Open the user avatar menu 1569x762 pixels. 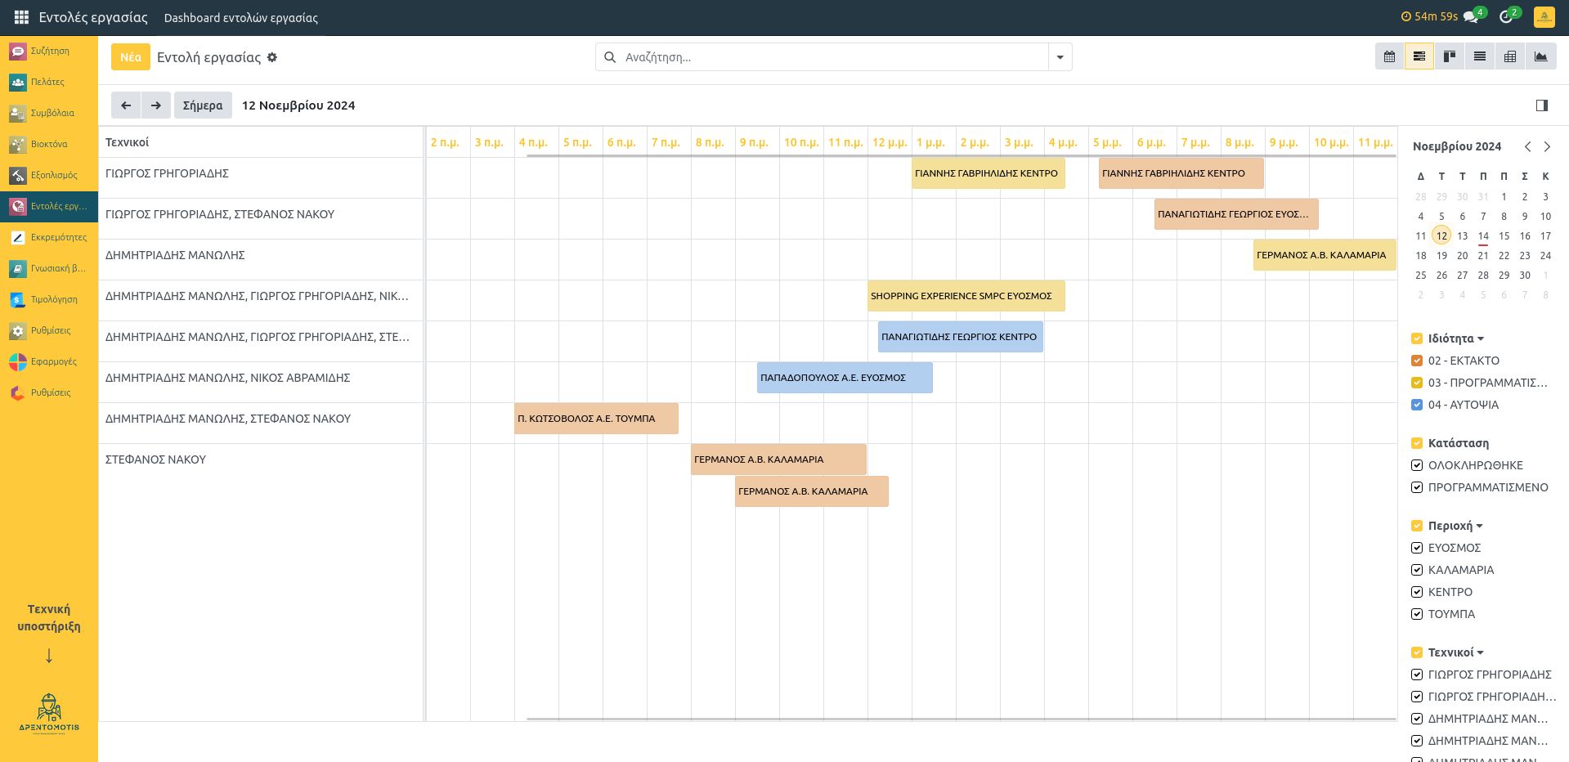pyautogui.click(x=1544, y=16)
